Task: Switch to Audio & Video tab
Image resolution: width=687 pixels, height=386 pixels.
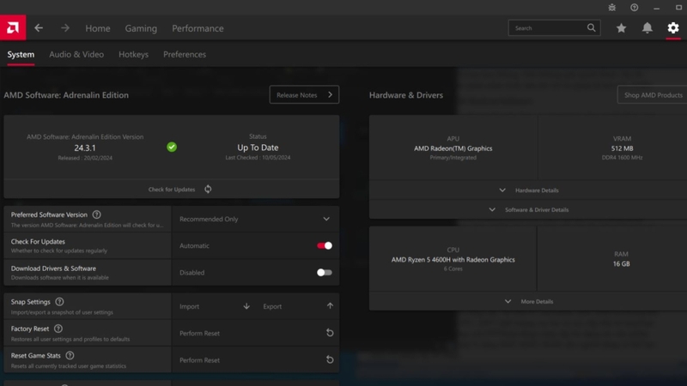Action: click(x=76, y=54)
